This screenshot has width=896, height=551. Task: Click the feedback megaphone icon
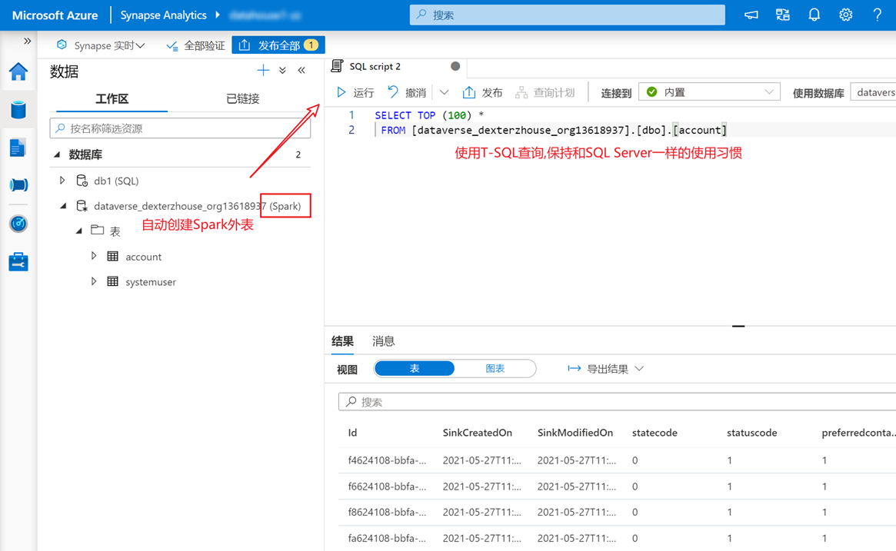tap(751, 15)
